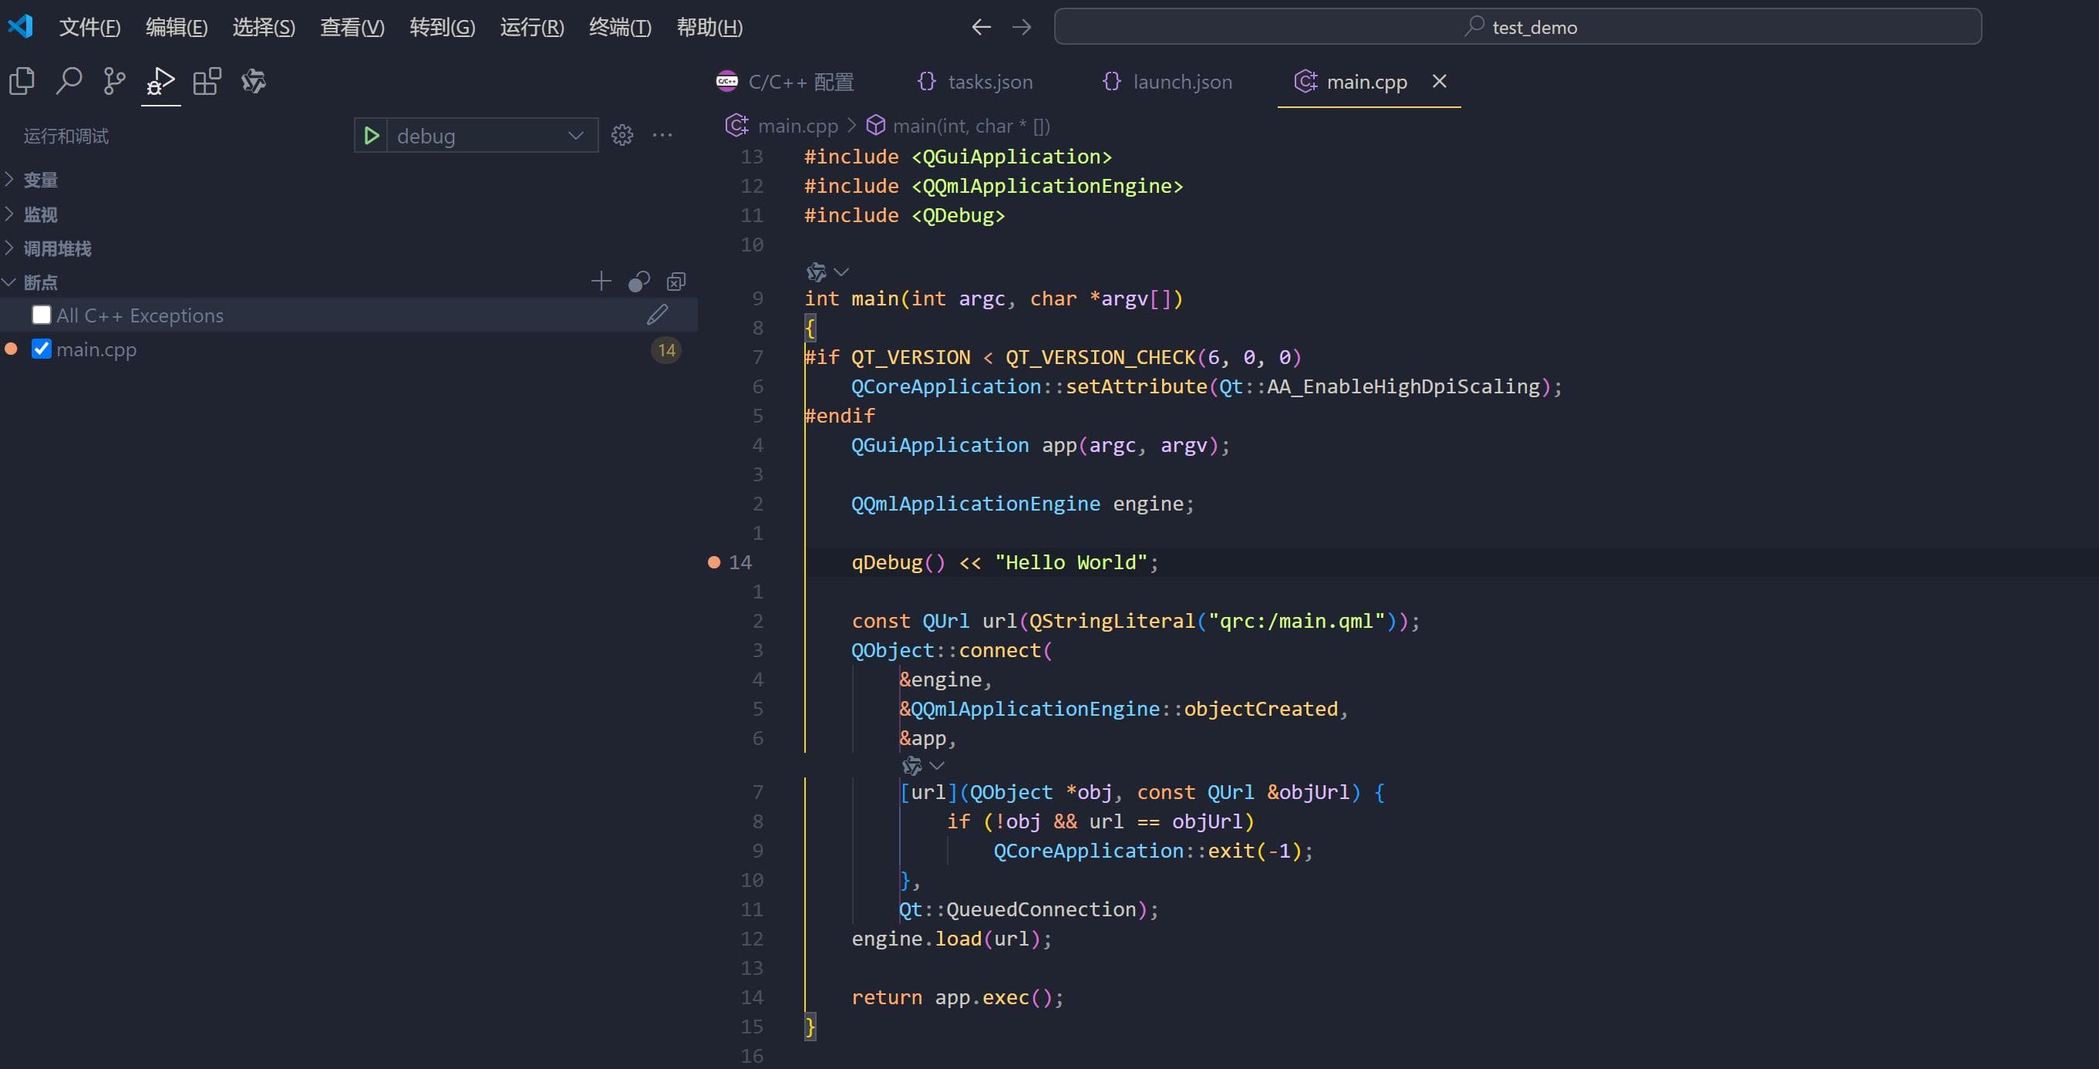The image size is (2099, 1069).
Task: Open the 运行(R) menu
Action: point(532,27)
